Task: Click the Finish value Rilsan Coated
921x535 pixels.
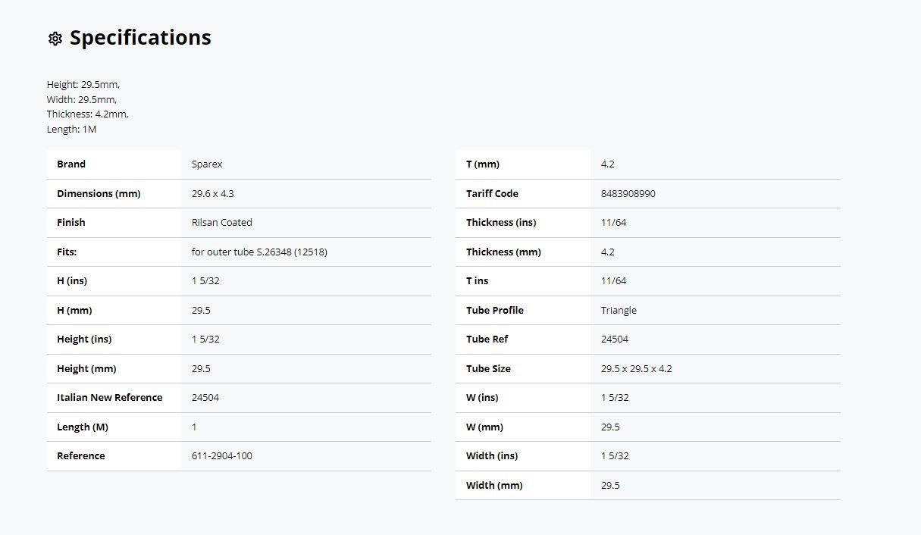Action: pyautogui.click(x=222, y=222)
